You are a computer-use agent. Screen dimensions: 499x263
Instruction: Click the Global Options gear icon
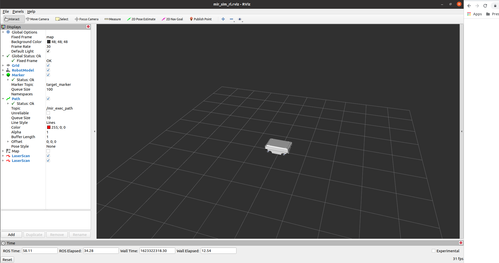click(x=8, y=32)
